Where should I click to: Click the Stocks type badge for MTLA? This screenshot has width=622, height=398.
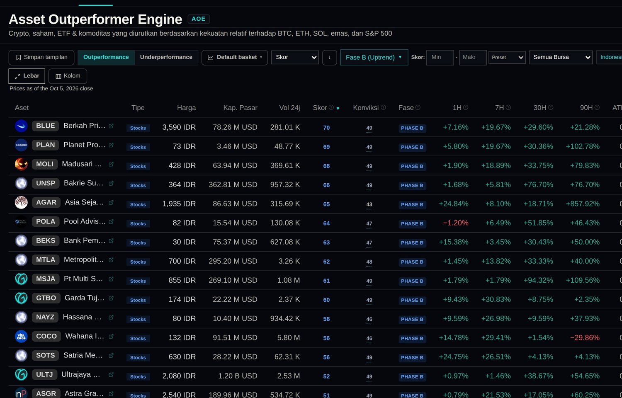pos(138,262)
